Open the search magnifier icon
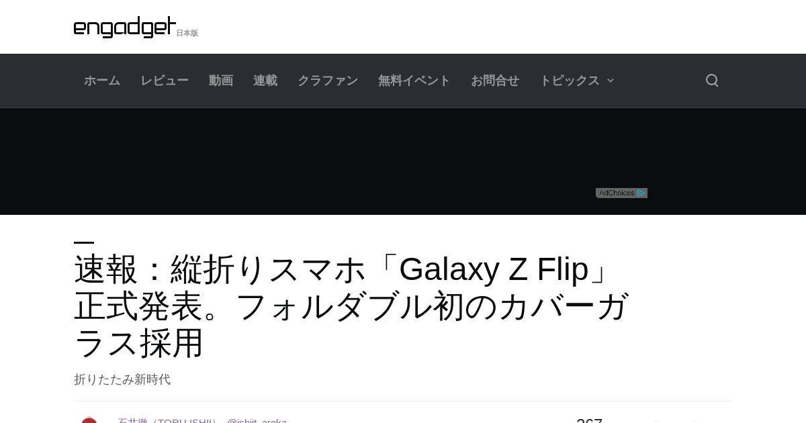The width and height of the screenshot is (806, 423). point(712,81)
